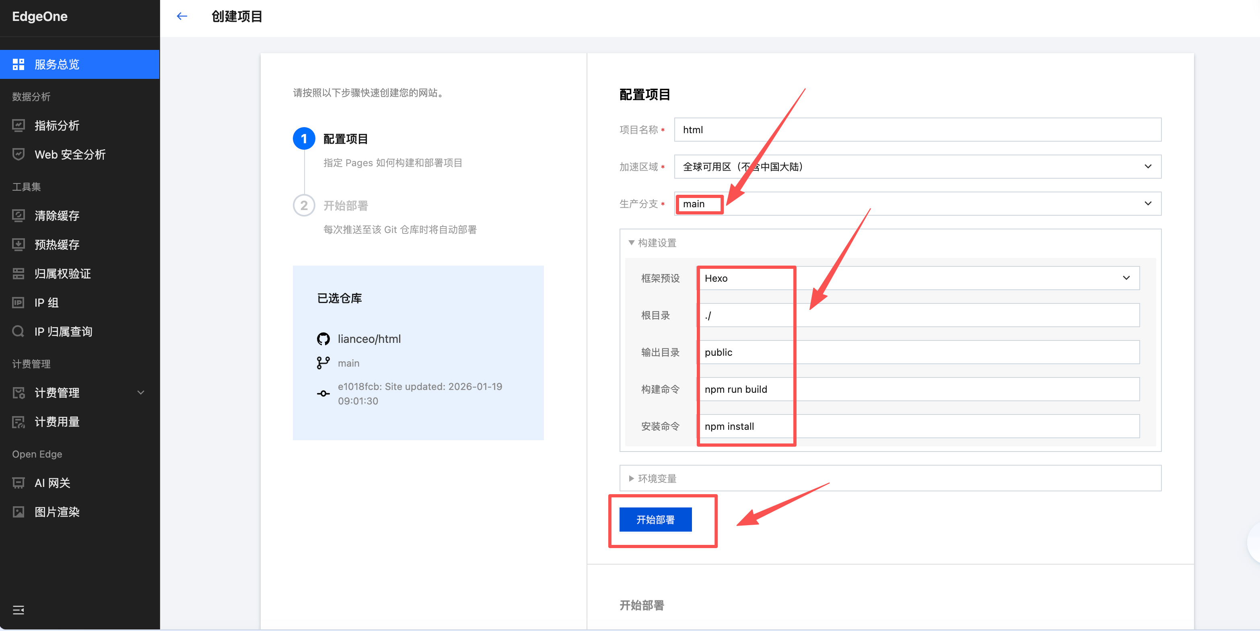Expand the 计费管理 submenu chevron

141,393
